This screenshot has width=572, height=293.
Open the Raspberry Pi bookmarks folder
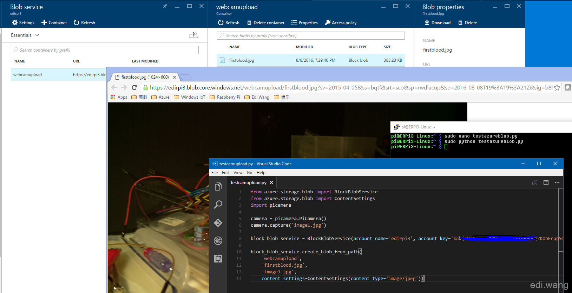(225, 97)
